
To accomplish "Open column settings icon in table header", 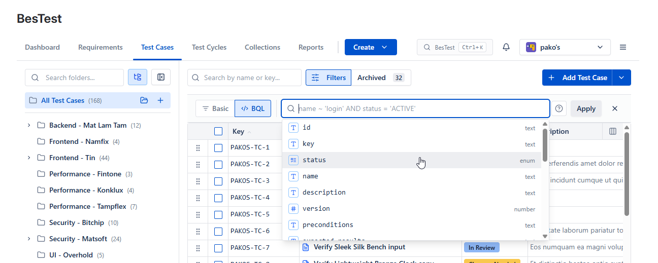I will [613, 131].
